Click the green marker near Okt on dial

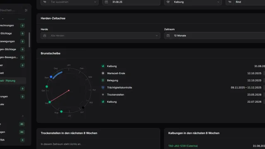click(x=47, y=87)
